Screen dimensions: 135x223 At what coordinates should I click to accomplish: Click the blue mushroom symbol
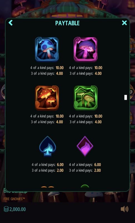point(47,49)
